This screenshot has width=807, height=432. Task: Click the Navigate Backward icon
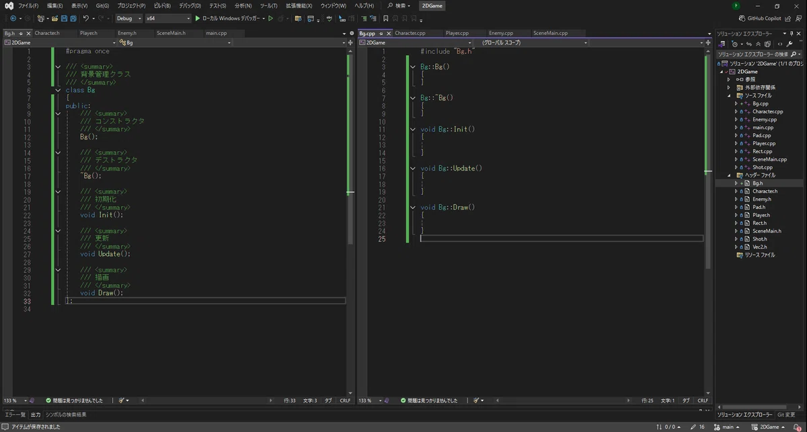coord(13,18)
